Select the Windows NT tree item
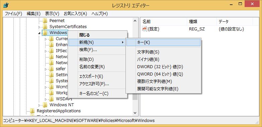This screenshot has width=262, height=127. pyautogui.click(x=62, y=105)
